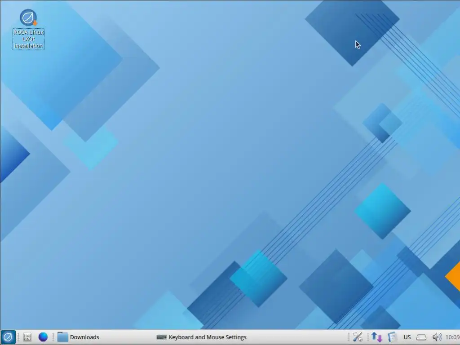
Task: Open the network up-down arrows tray icon
Action: tap(377, 337)
